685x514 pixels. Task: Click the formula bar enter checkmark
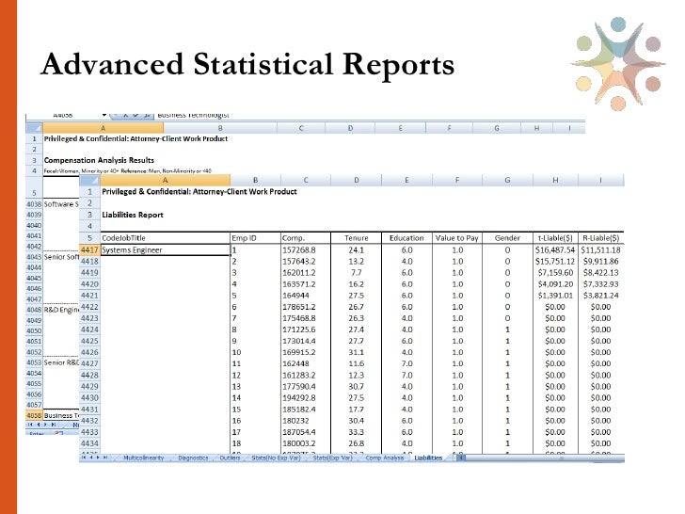tap(135, 116)
